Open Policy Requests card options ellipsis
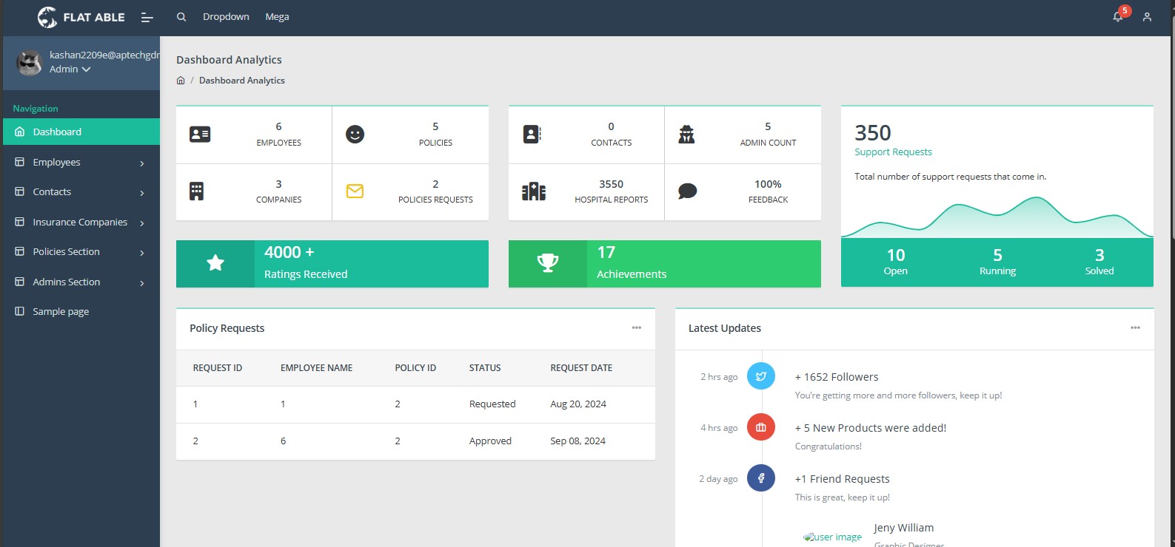Screen dimensions: 1175x547 click(637, 327)
